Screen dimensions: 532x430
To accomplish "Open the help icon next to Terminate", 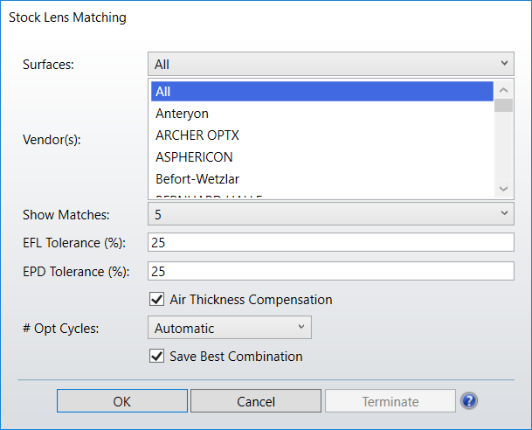I will [469, 401].
